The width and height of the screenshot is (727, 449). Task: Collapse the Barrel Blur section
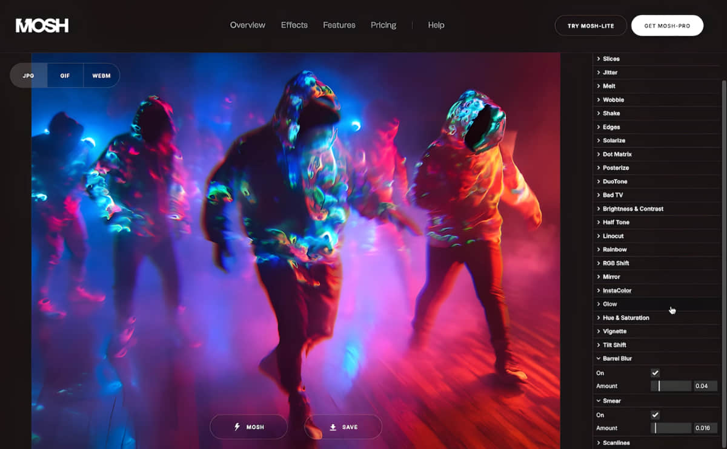(617, 358)
